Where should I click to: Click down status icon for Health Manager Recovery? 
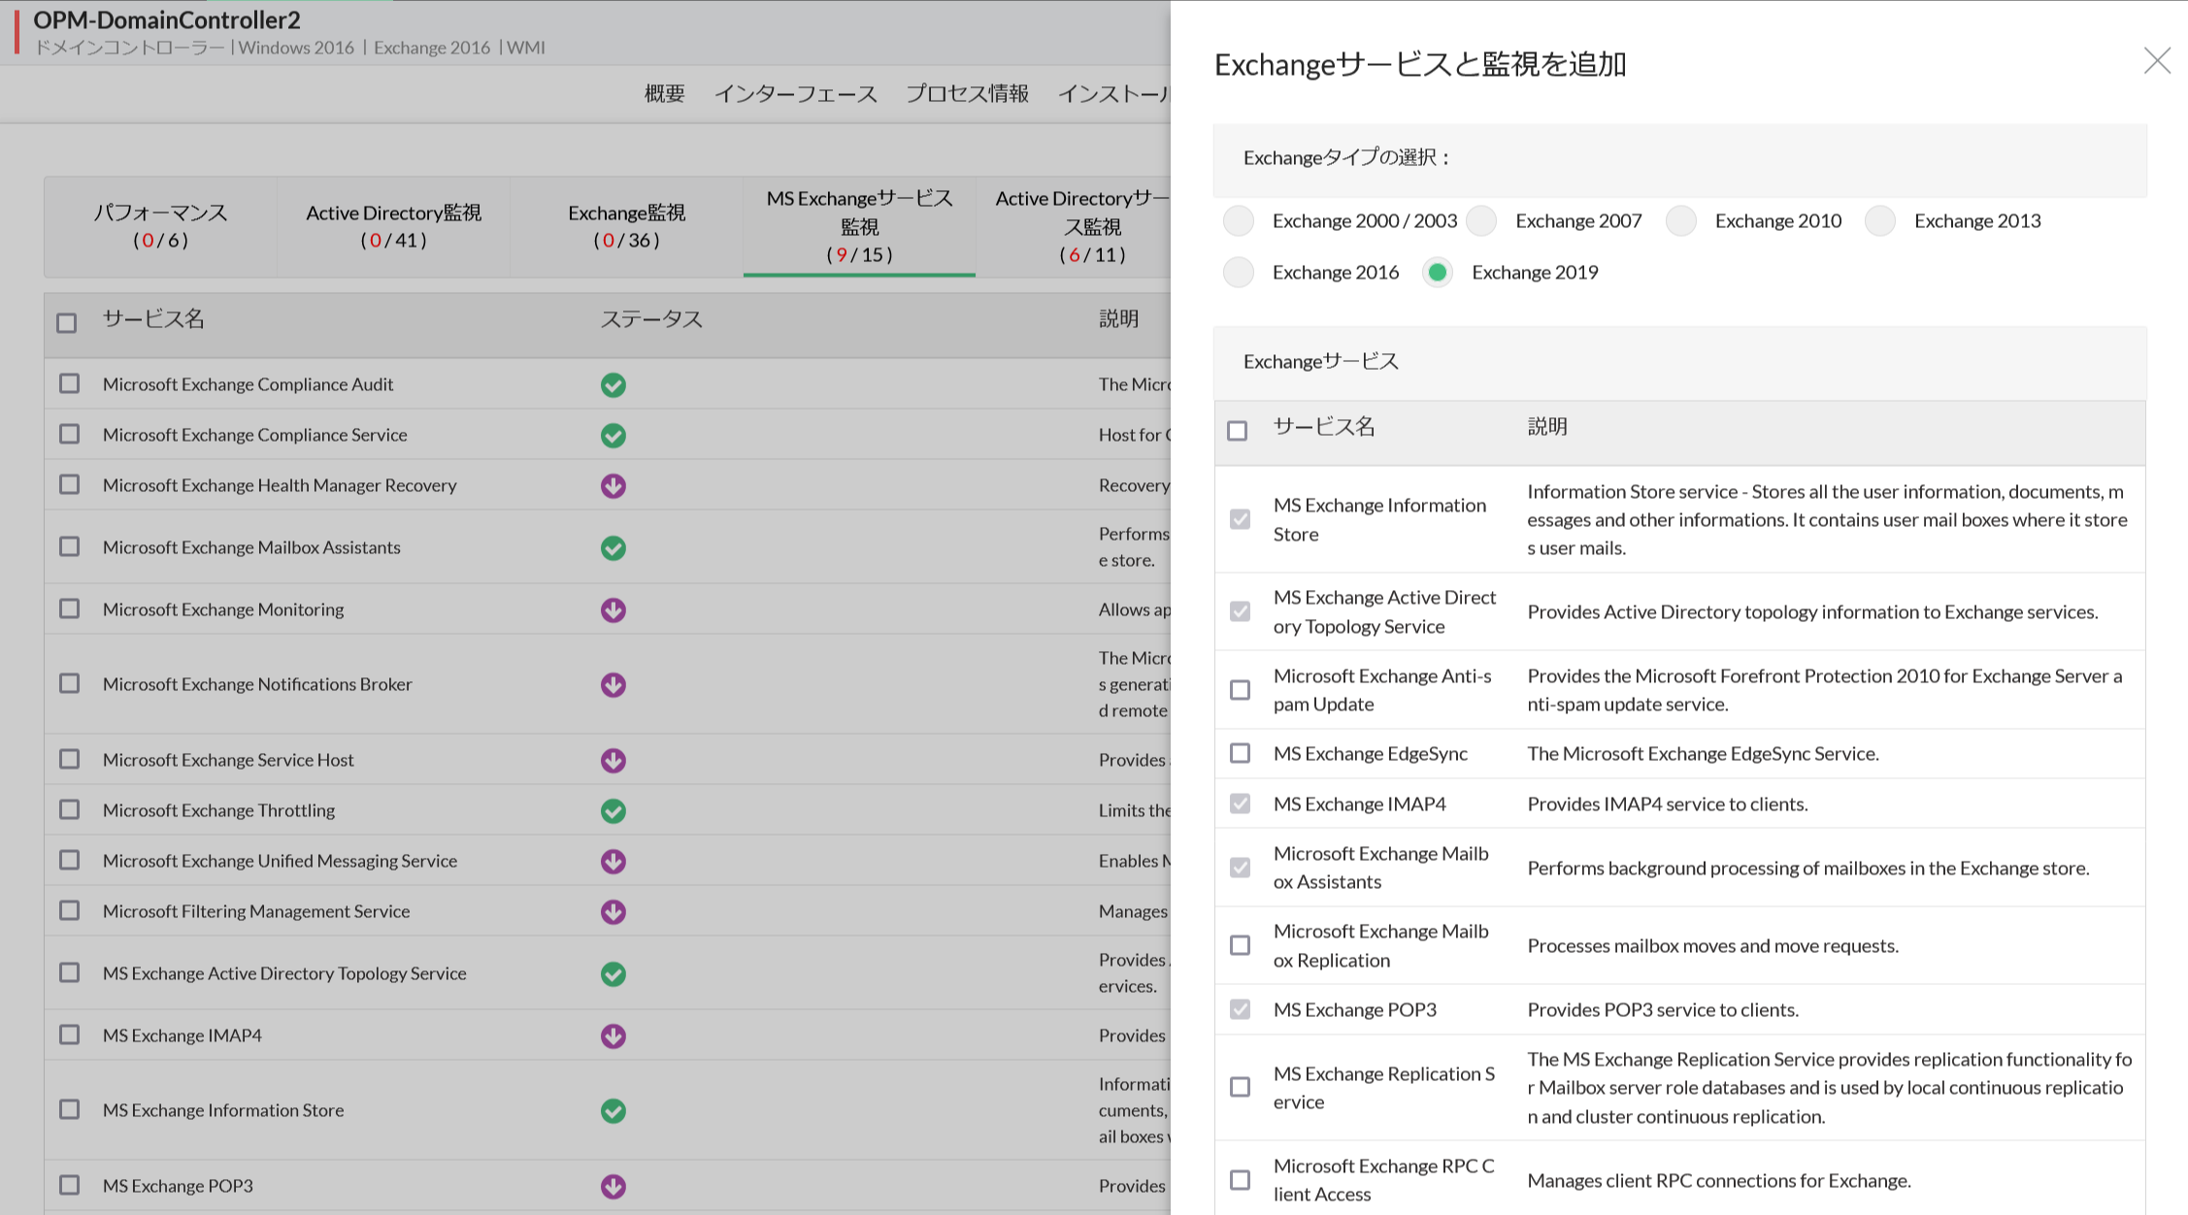pos(613,486)
